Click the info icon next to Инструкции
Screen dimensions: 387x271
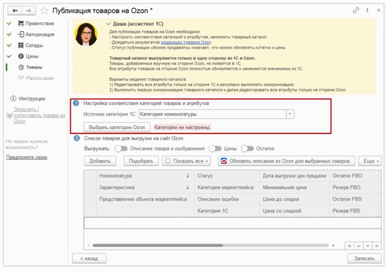click(x=13, y=99)
